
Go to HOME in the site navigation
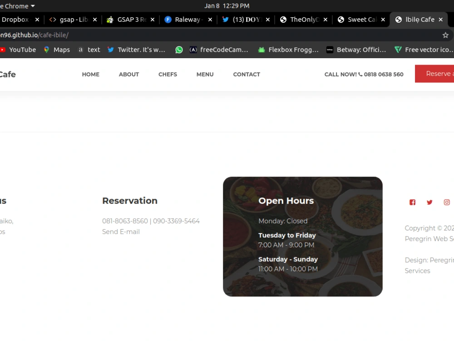[x=91, y=75]
